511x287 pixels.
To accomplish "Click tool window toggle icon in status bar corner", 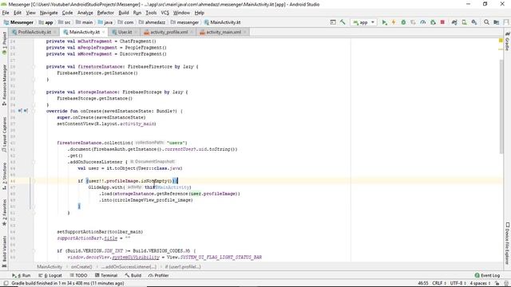I will pos(6,283).
